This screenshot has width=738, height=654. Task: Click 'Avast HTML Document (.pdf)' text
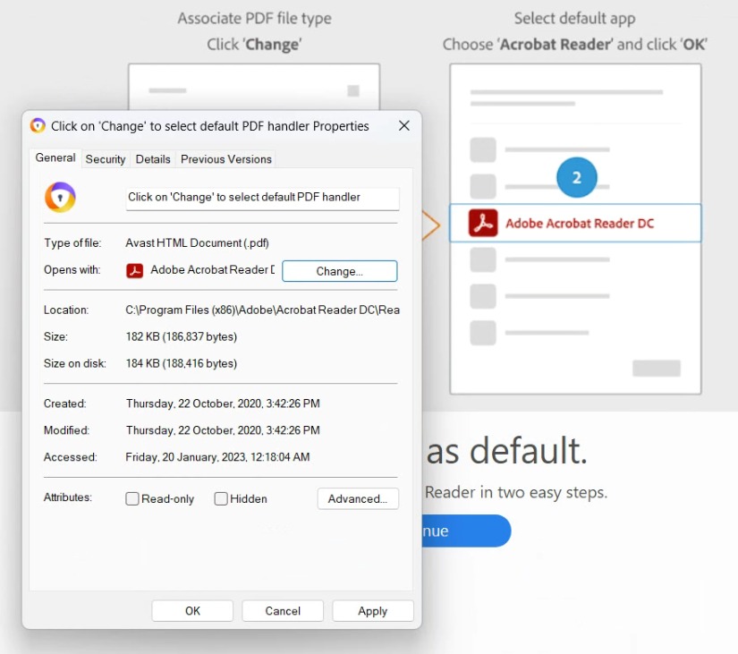pyautogui.click(x=197, y=243)
